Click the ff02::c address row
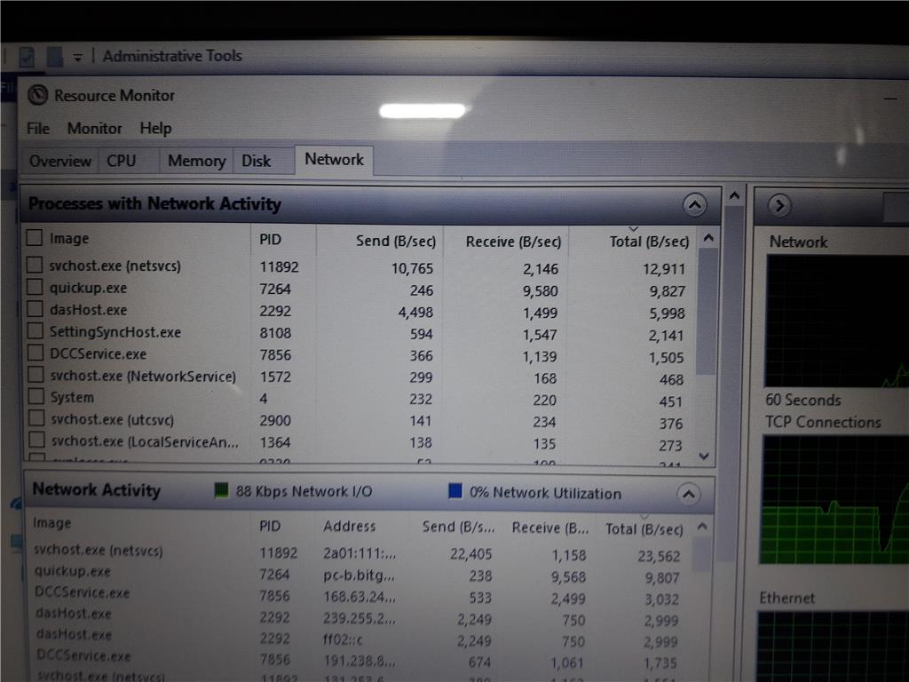This screenshot has width=909, height=682. pyautogui.click(x=343, y=639)
